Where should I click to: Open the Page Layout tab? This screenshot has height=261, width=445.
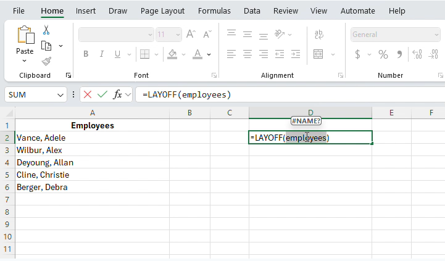tap(162, 10)
